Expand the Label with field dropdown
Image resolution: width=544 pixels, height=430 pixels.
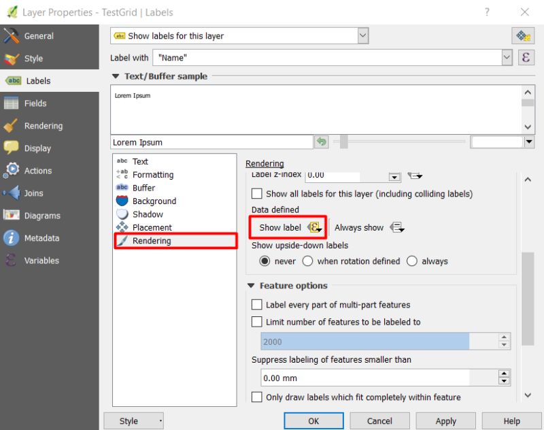coord(507,58)
